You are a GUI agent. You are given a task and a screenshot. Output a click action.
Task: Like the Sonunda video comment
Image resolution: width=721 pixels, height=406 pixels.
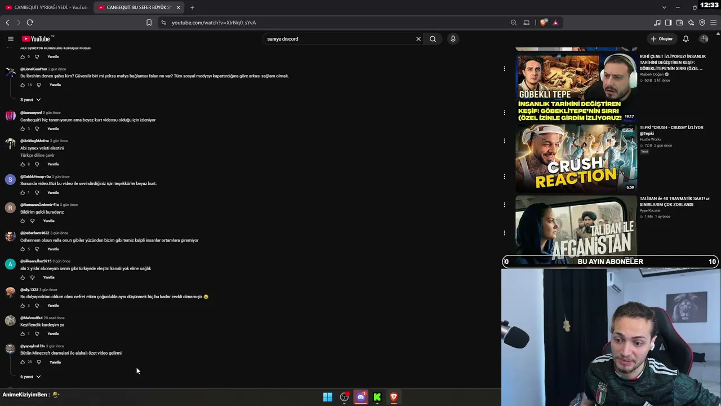point(23,193)
